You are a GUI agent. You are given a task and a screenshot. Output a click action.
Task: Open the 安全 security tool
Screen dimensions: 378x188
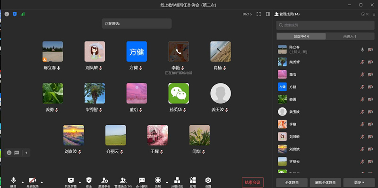tap(89, 182)
